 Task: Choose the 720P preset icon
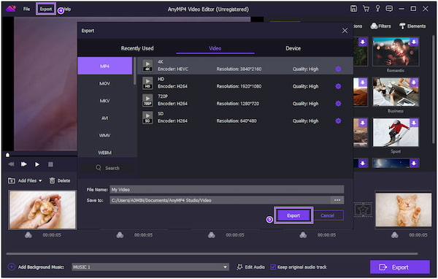tap(147, 100)
